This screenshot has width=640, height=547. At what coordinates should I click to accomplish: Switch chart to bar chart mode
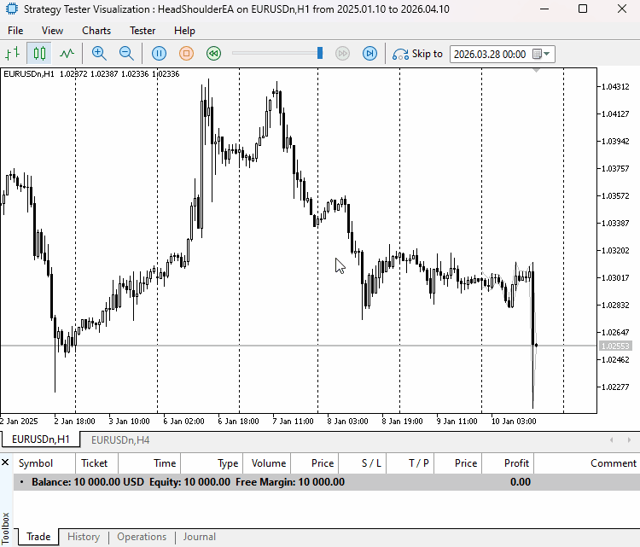pos(13,54)
